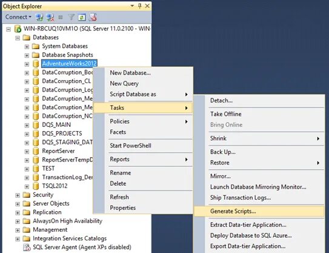Image resolution: width=329 pixels, height=253 pixels.
Task: Choose Mirror... from Tasks submenu
Action: pos(259,176)
